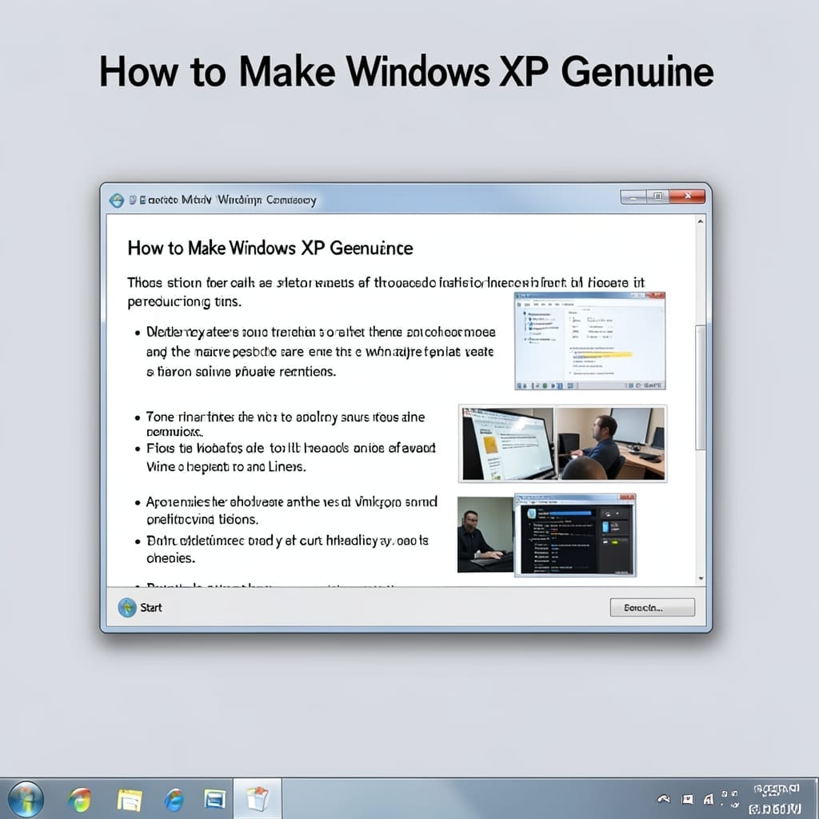Click the vertical scrollbar thumb
Image resolution: width=819 pixels, height=819 pixels.
point(701,387)
